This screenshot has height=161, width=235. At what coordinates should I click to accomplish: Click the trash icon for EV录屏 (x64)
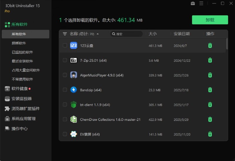(x=210, y=134)
